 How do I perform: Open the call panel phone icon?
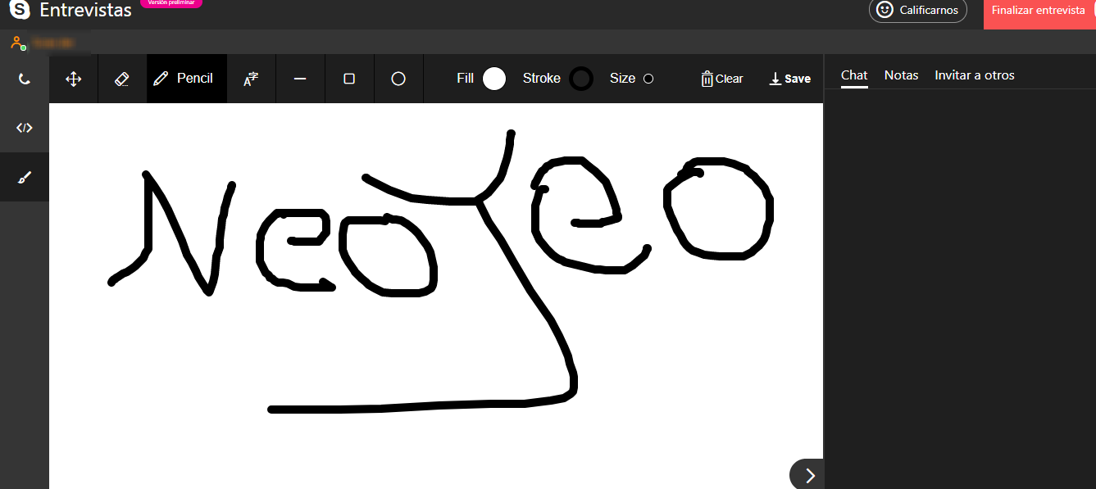[x=25, y=79]
